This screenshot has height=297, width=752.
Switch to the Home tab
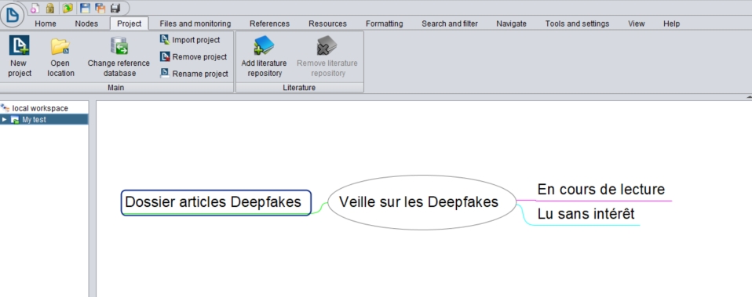pyautogui.click(x=46, y=24)
